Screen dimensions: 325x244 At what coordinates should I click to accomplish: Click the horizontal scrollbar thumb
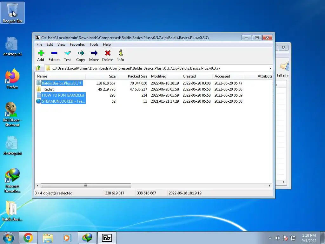coord(86,186)
